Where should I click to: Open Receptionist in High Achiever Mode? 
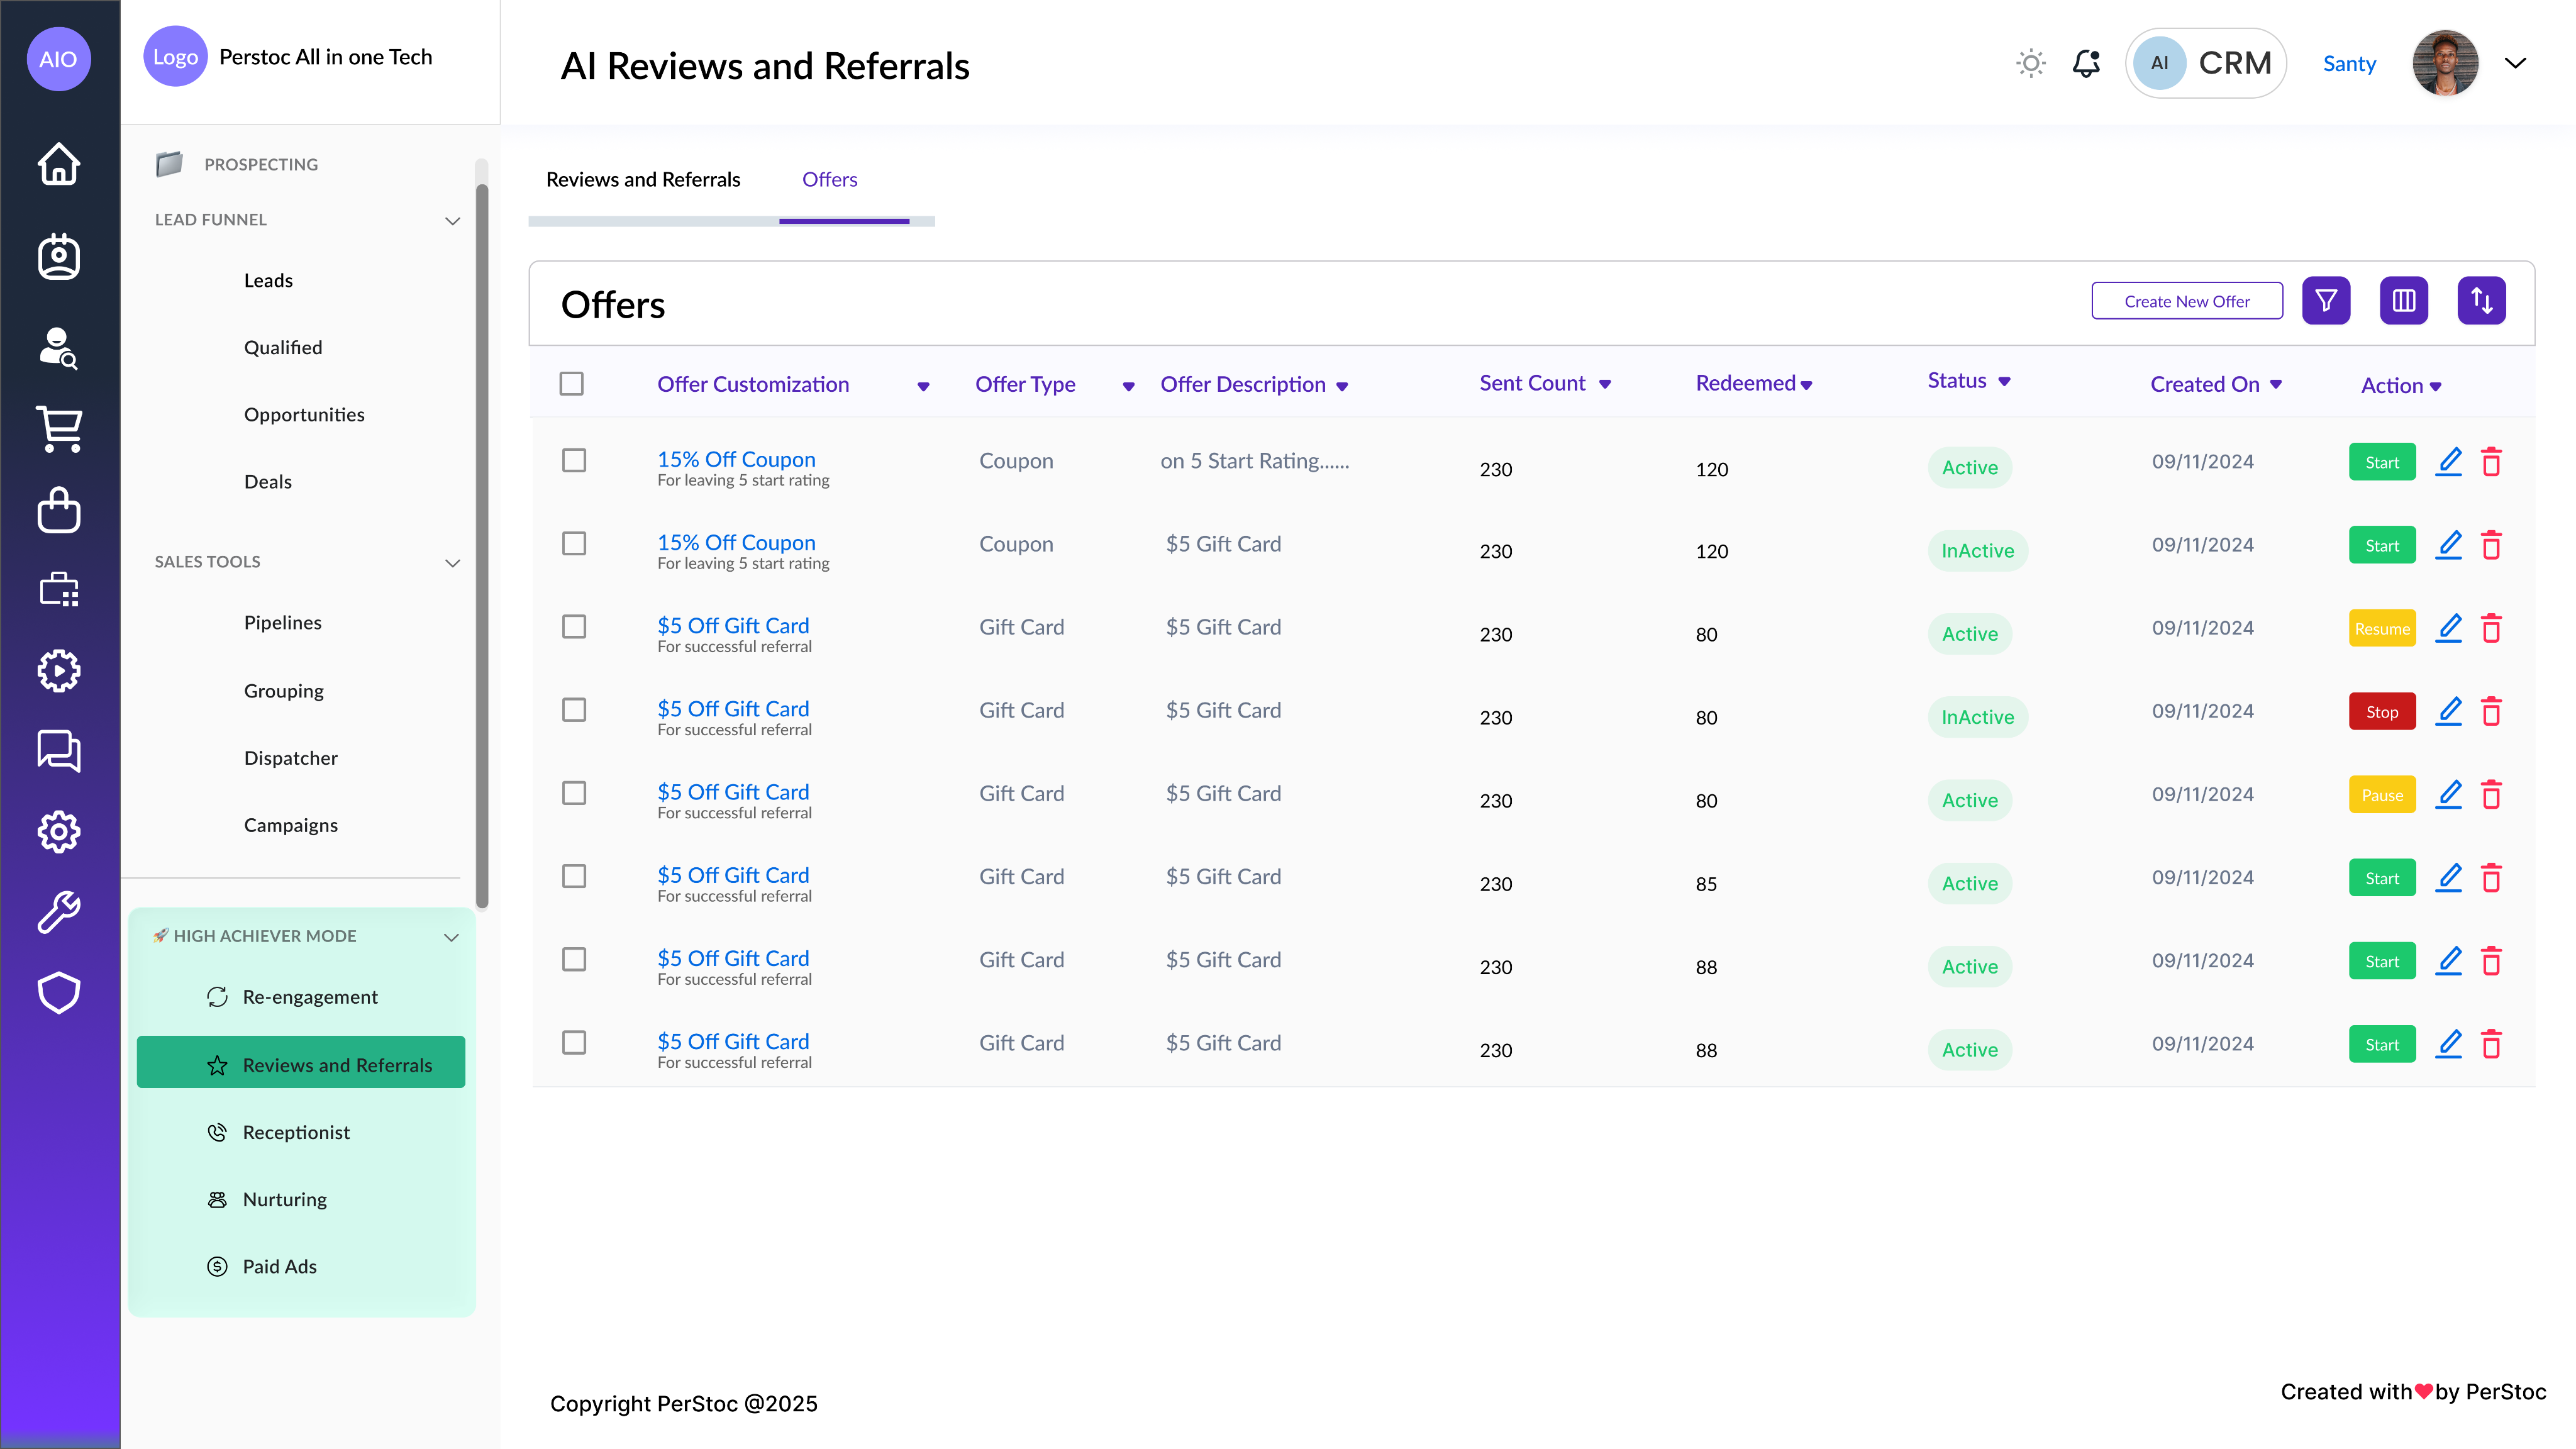296,1132
